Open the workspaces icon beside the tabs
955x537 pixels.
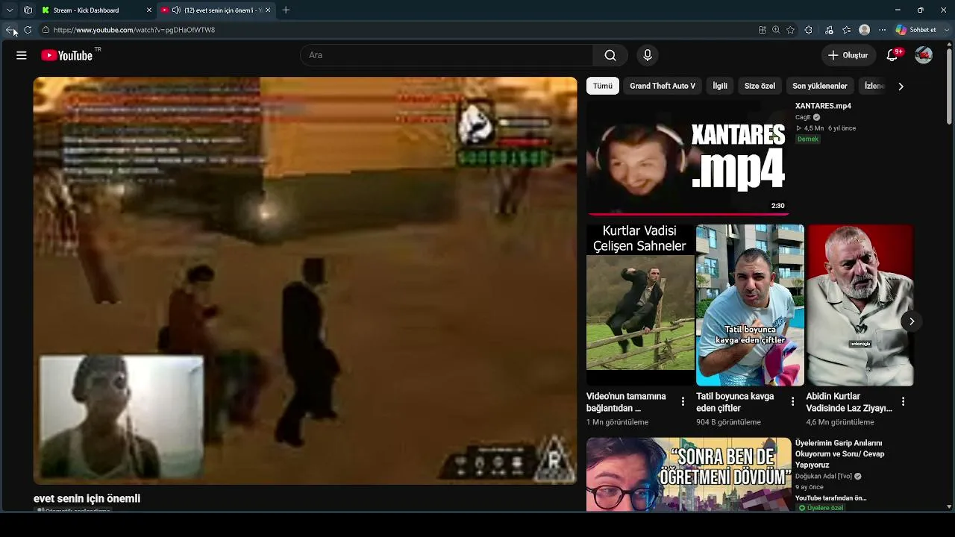[x=28, y=10]
